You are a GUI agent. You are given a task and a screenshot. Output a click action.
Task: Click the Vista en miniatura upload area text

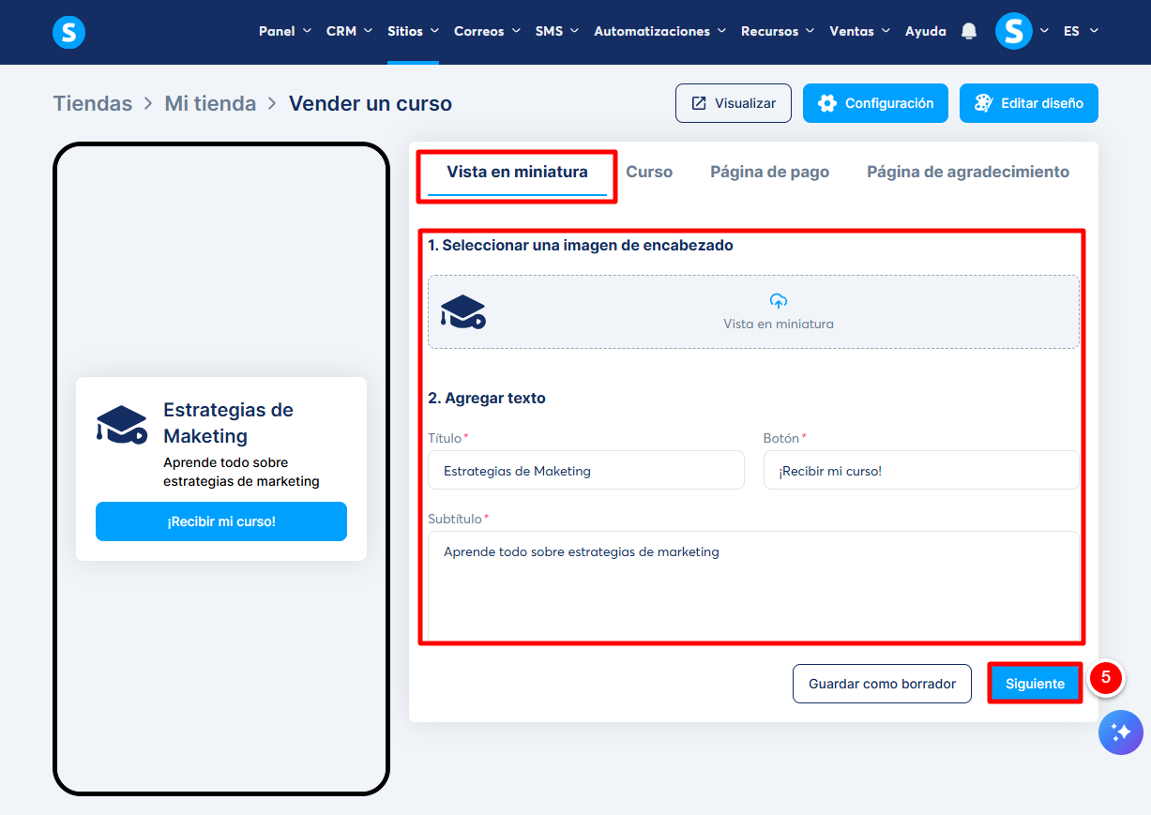(779, 324)
